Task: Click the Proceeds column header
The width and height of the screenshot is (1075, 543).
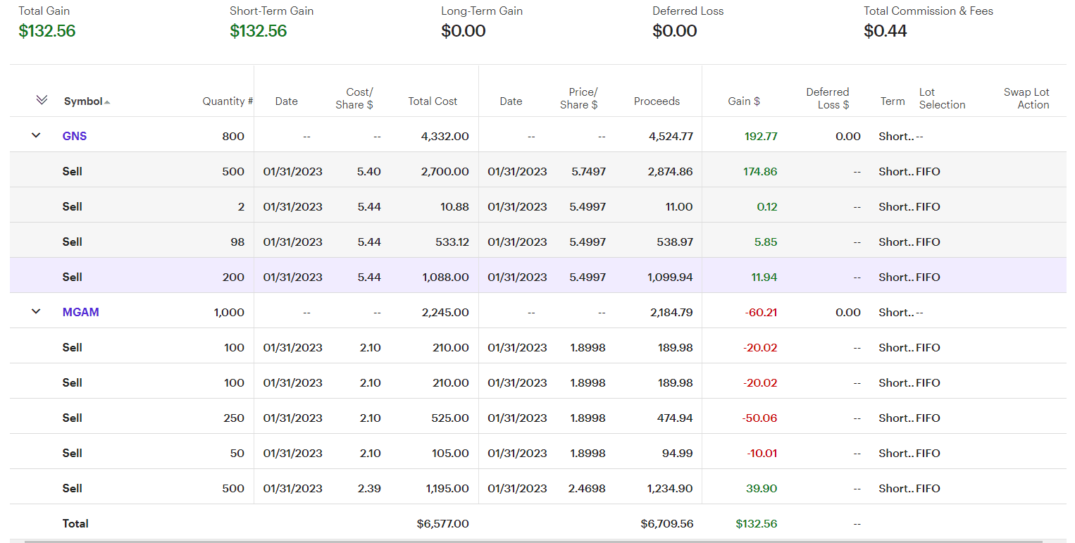Action: click(x=657, y=101)
